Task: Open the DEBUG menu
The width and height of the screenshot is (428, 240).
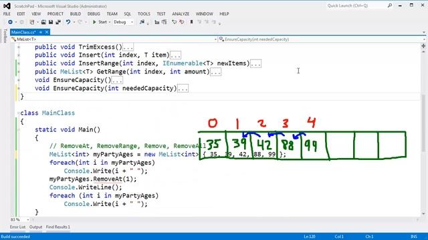Action: click(94, 14)
